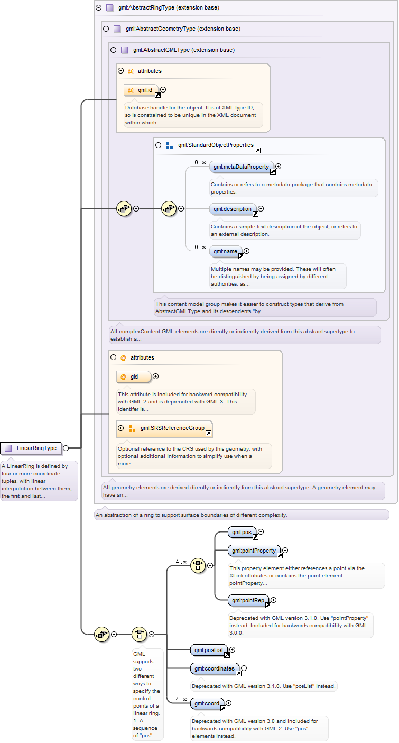Image resolution: width=399 pixels, height=743 pixels.
Task: Collapse the 4..∞ choice compositor
Action: click(x=210, y=565)
